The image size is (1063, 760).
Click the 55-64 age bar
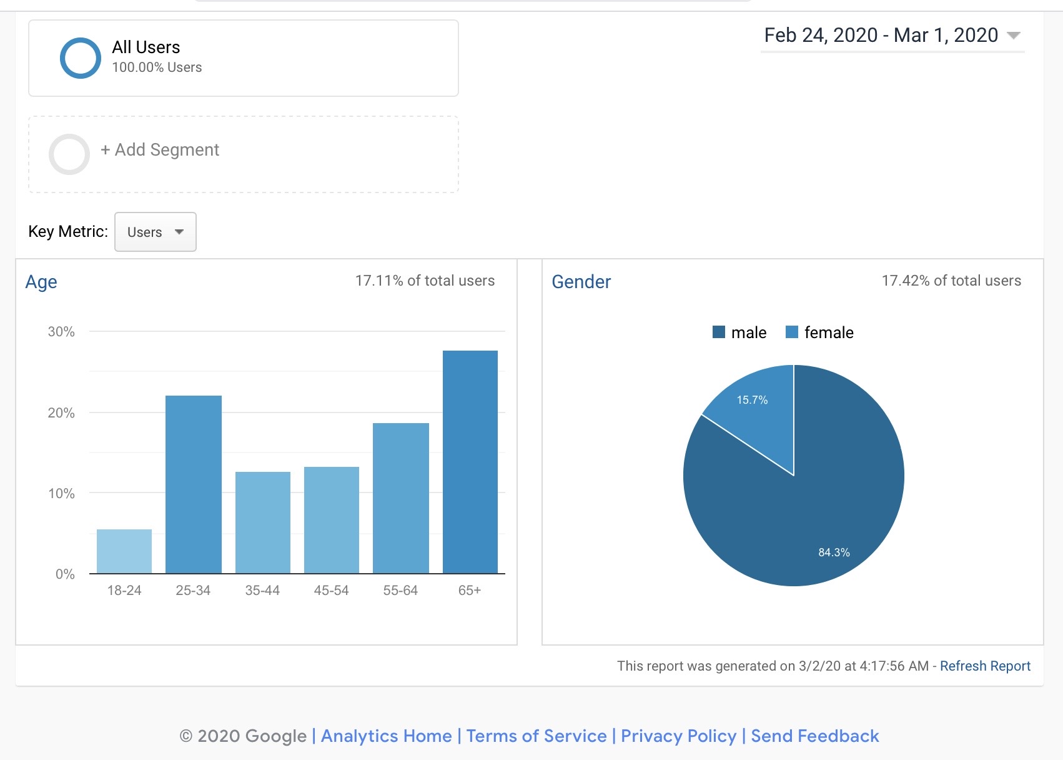pyautogui.click(x=401, y=498)
